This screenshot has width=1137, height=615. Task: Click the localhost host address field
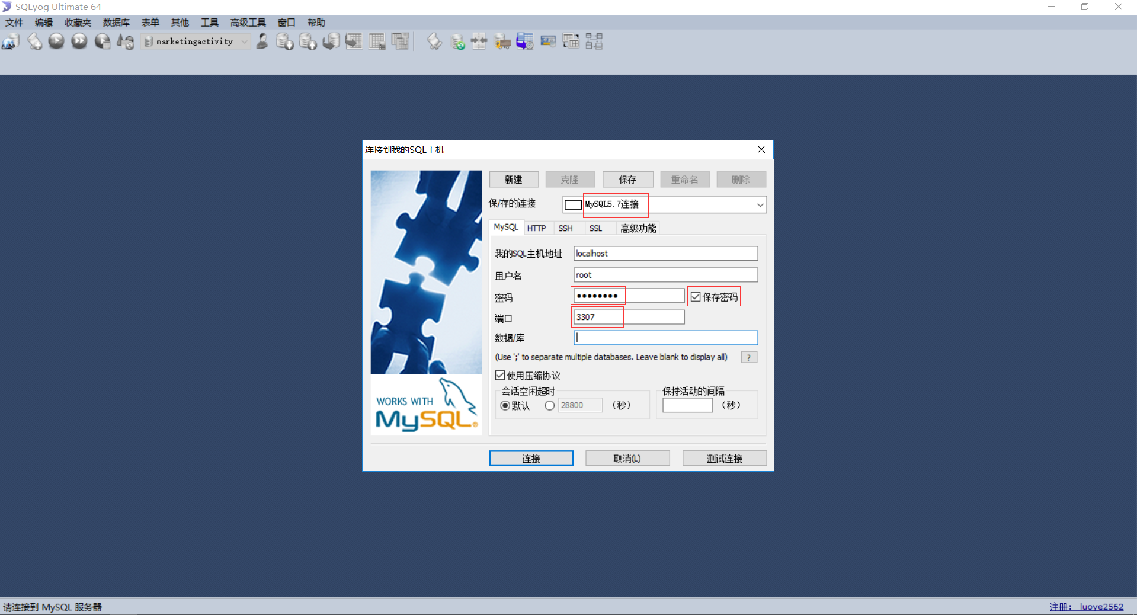(665, 254)
